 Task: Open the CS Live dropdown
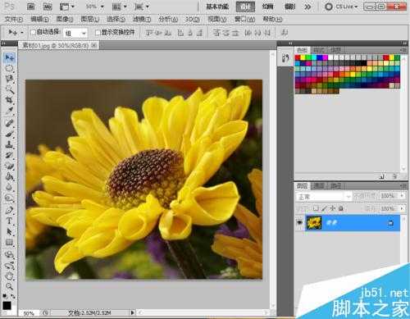pos(341,7)
